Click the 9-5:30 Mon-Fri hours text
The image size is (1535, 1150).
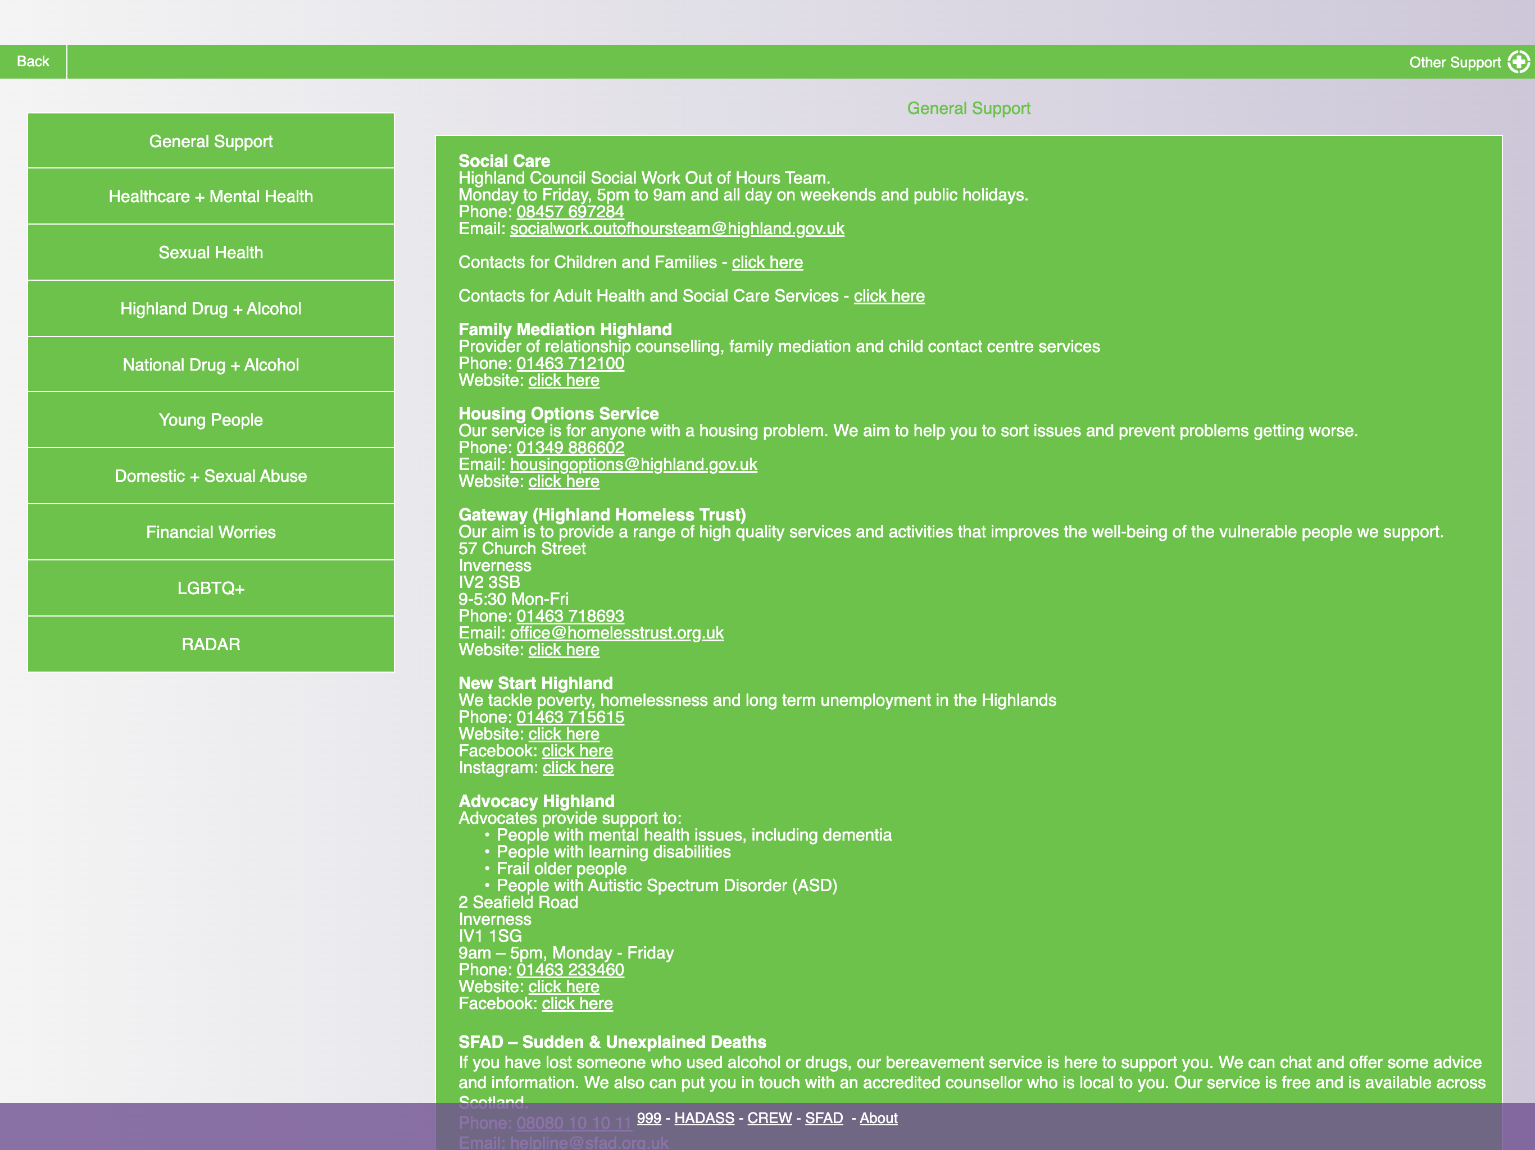(513, 599)
